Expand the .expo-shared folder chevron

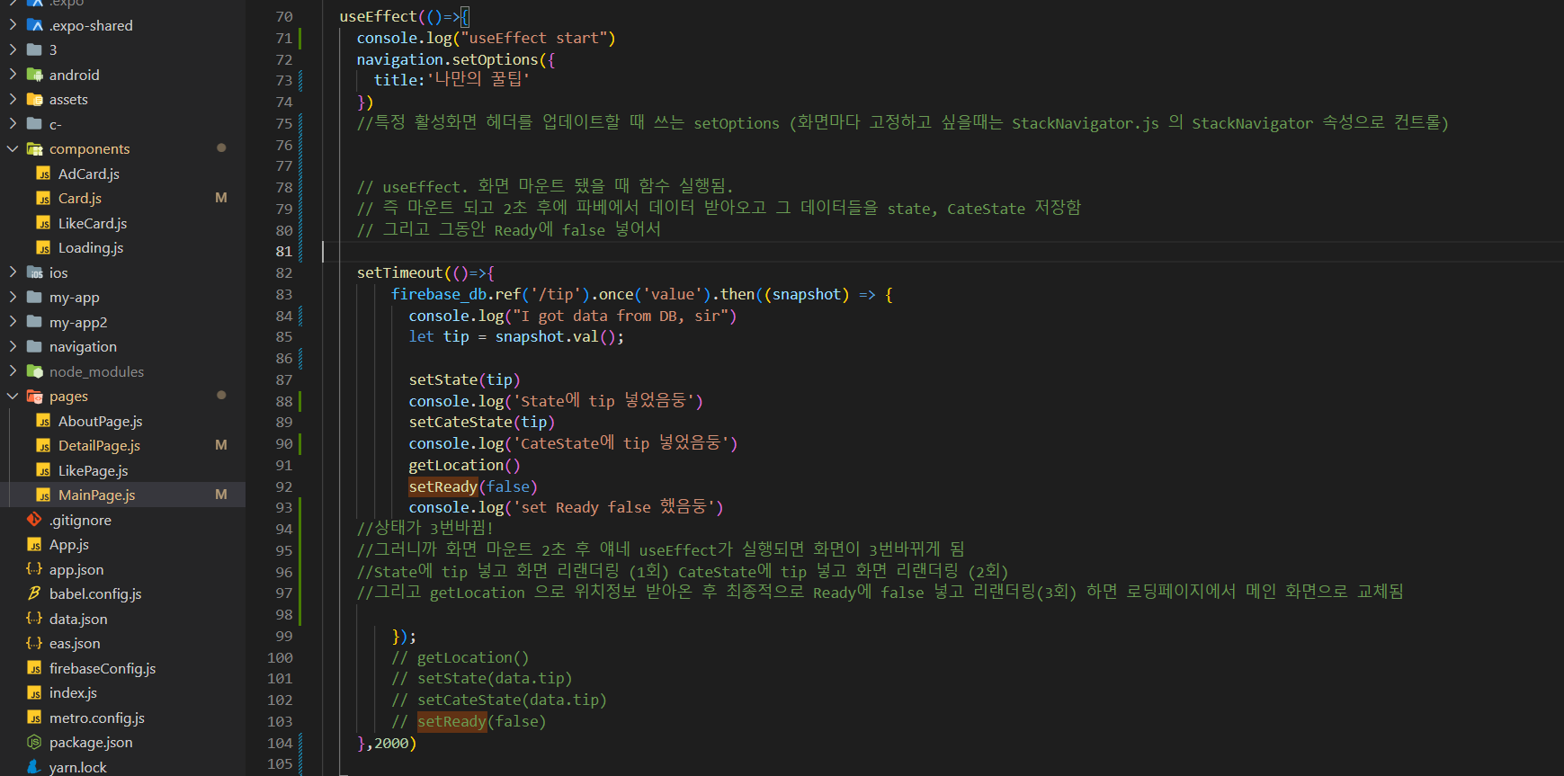13,25
